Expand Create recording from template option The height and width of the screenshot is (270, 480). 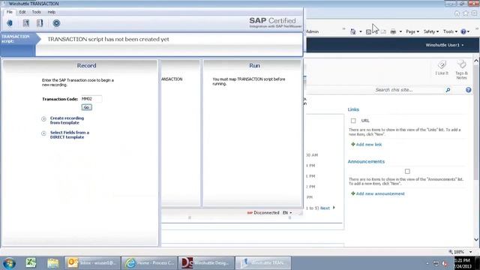pyautogui.click(x=43, y=118)
